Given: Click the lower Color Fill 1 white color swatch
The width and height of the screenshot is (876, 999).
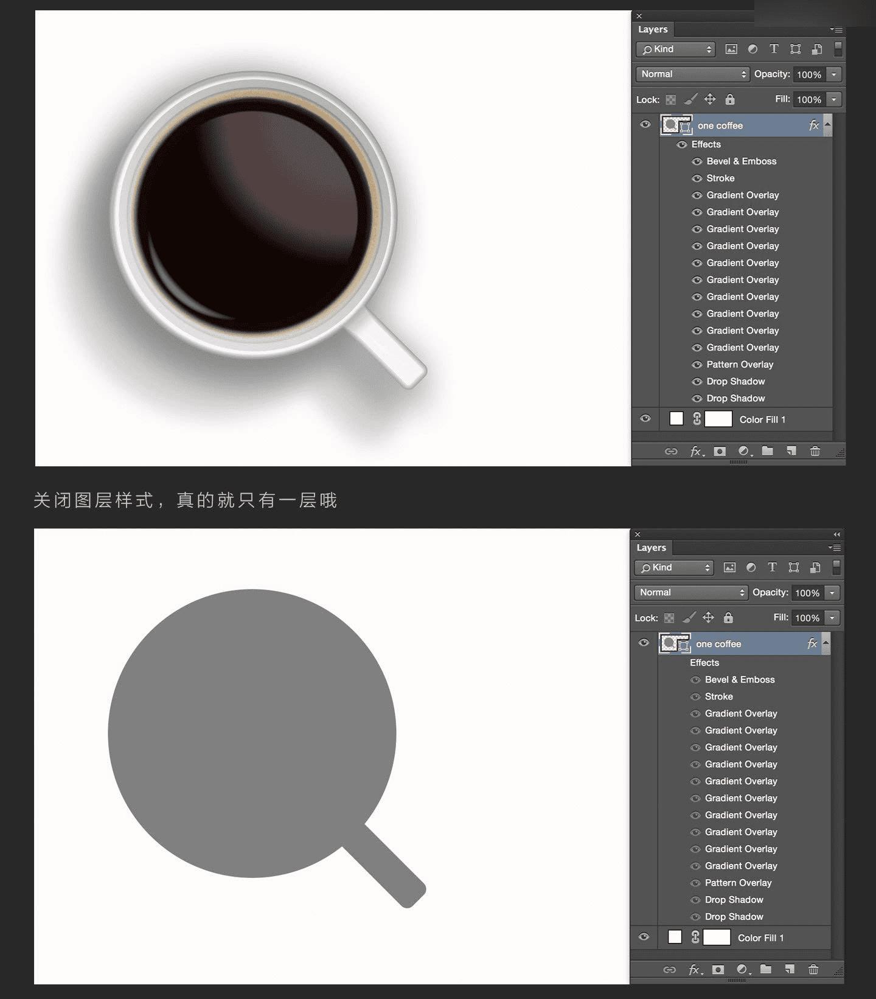Looking at the screenshot, I should (675, 937).
